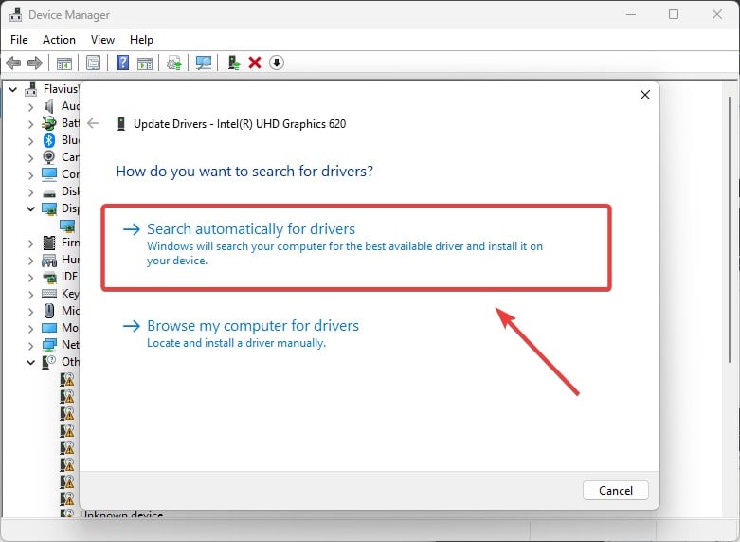Select the display adapter device under Display adapters
This screenshot has width=740, height=542.
pos(67,226)
